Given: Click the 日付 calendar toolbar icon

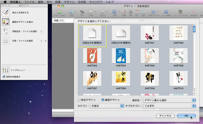Looking at the screenshot, I should click(137, 12).
